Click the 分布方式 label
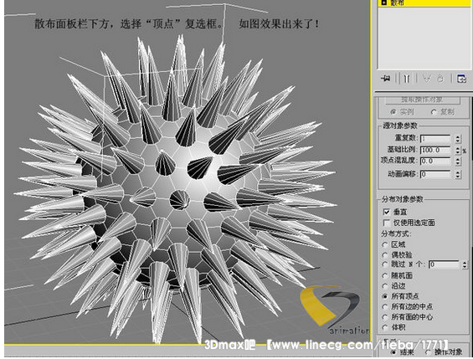This screenshot has height=359, width=473. tap(396, 233)
